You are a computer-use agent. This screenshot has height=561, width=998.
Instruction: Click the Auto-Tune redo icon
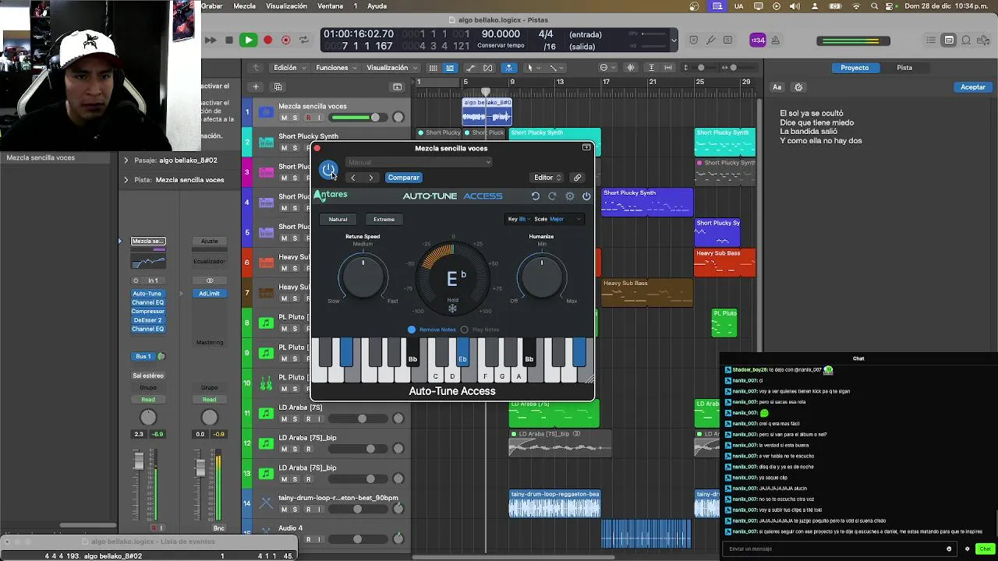(552, 196)
